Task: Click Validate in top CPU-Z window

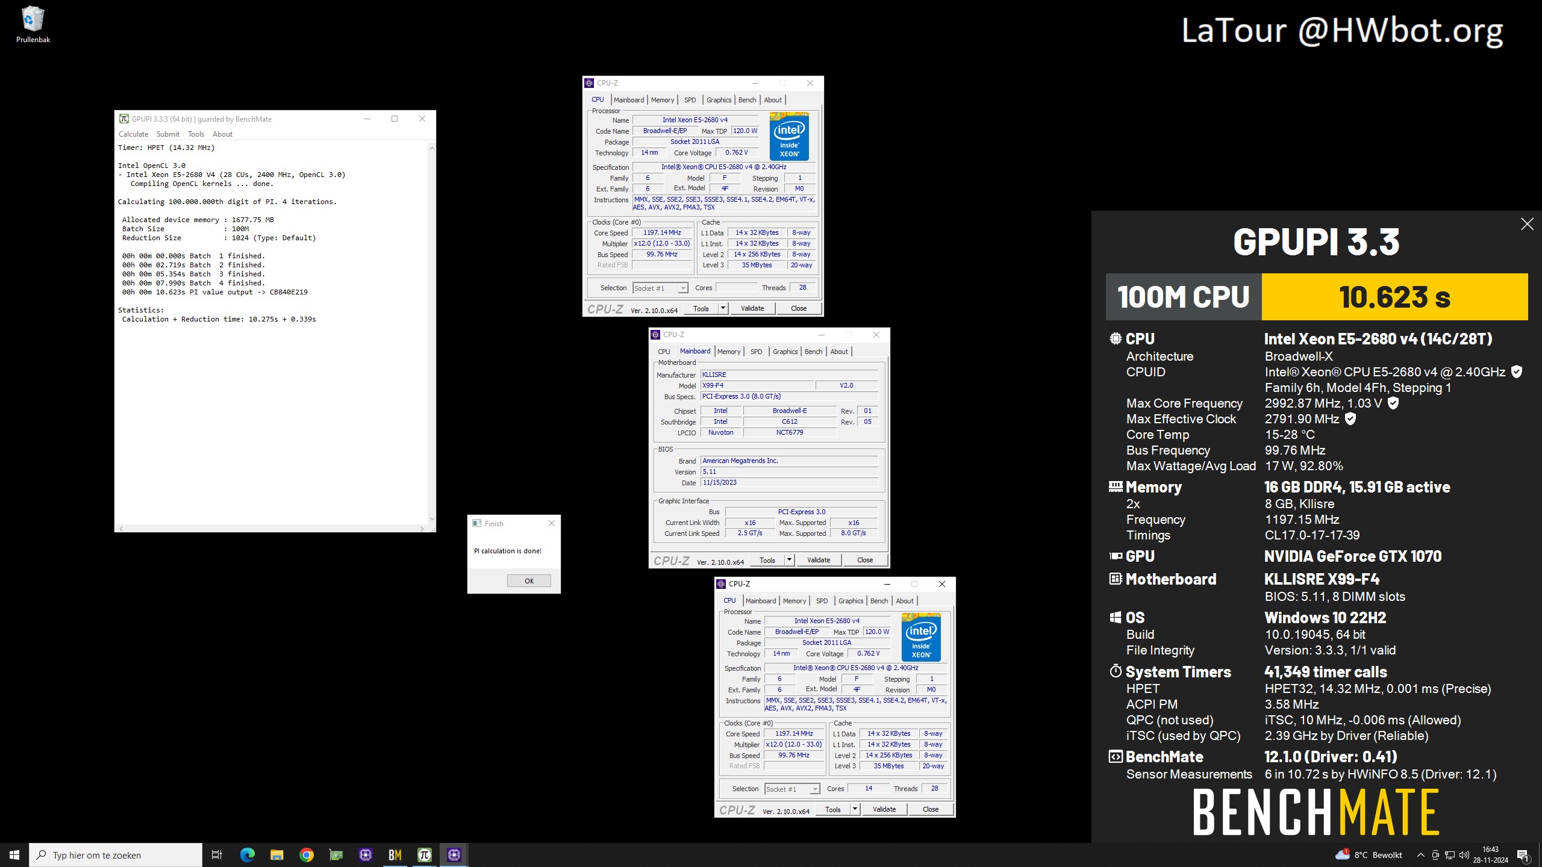Action: (x=752, y=308)
